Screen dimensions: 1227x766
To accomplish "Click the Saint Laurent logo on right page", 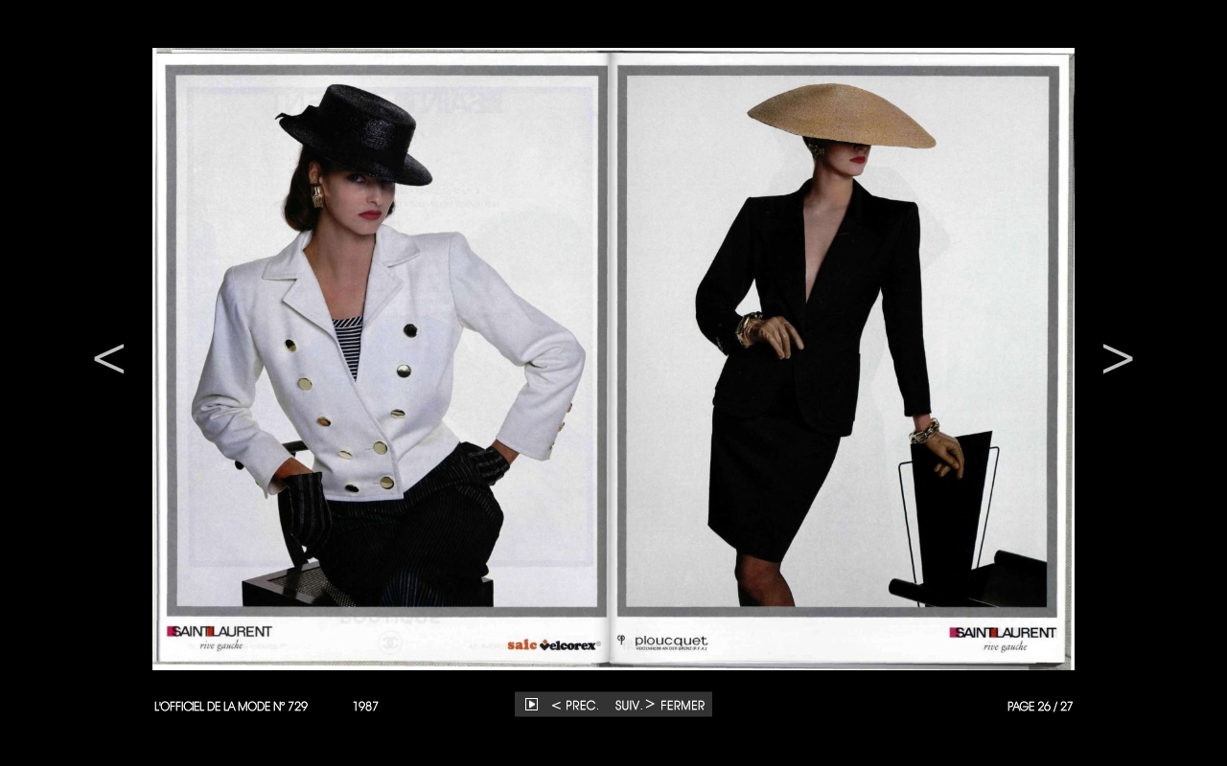I will [x=1003, y=633].
